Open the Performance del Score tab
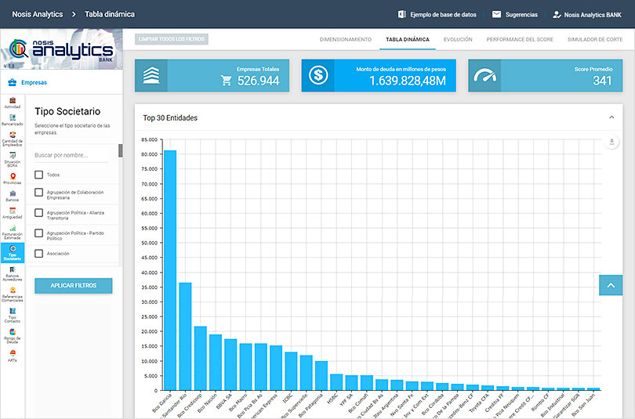The width and height of the screenshot is (635, 419). (520, 39)
